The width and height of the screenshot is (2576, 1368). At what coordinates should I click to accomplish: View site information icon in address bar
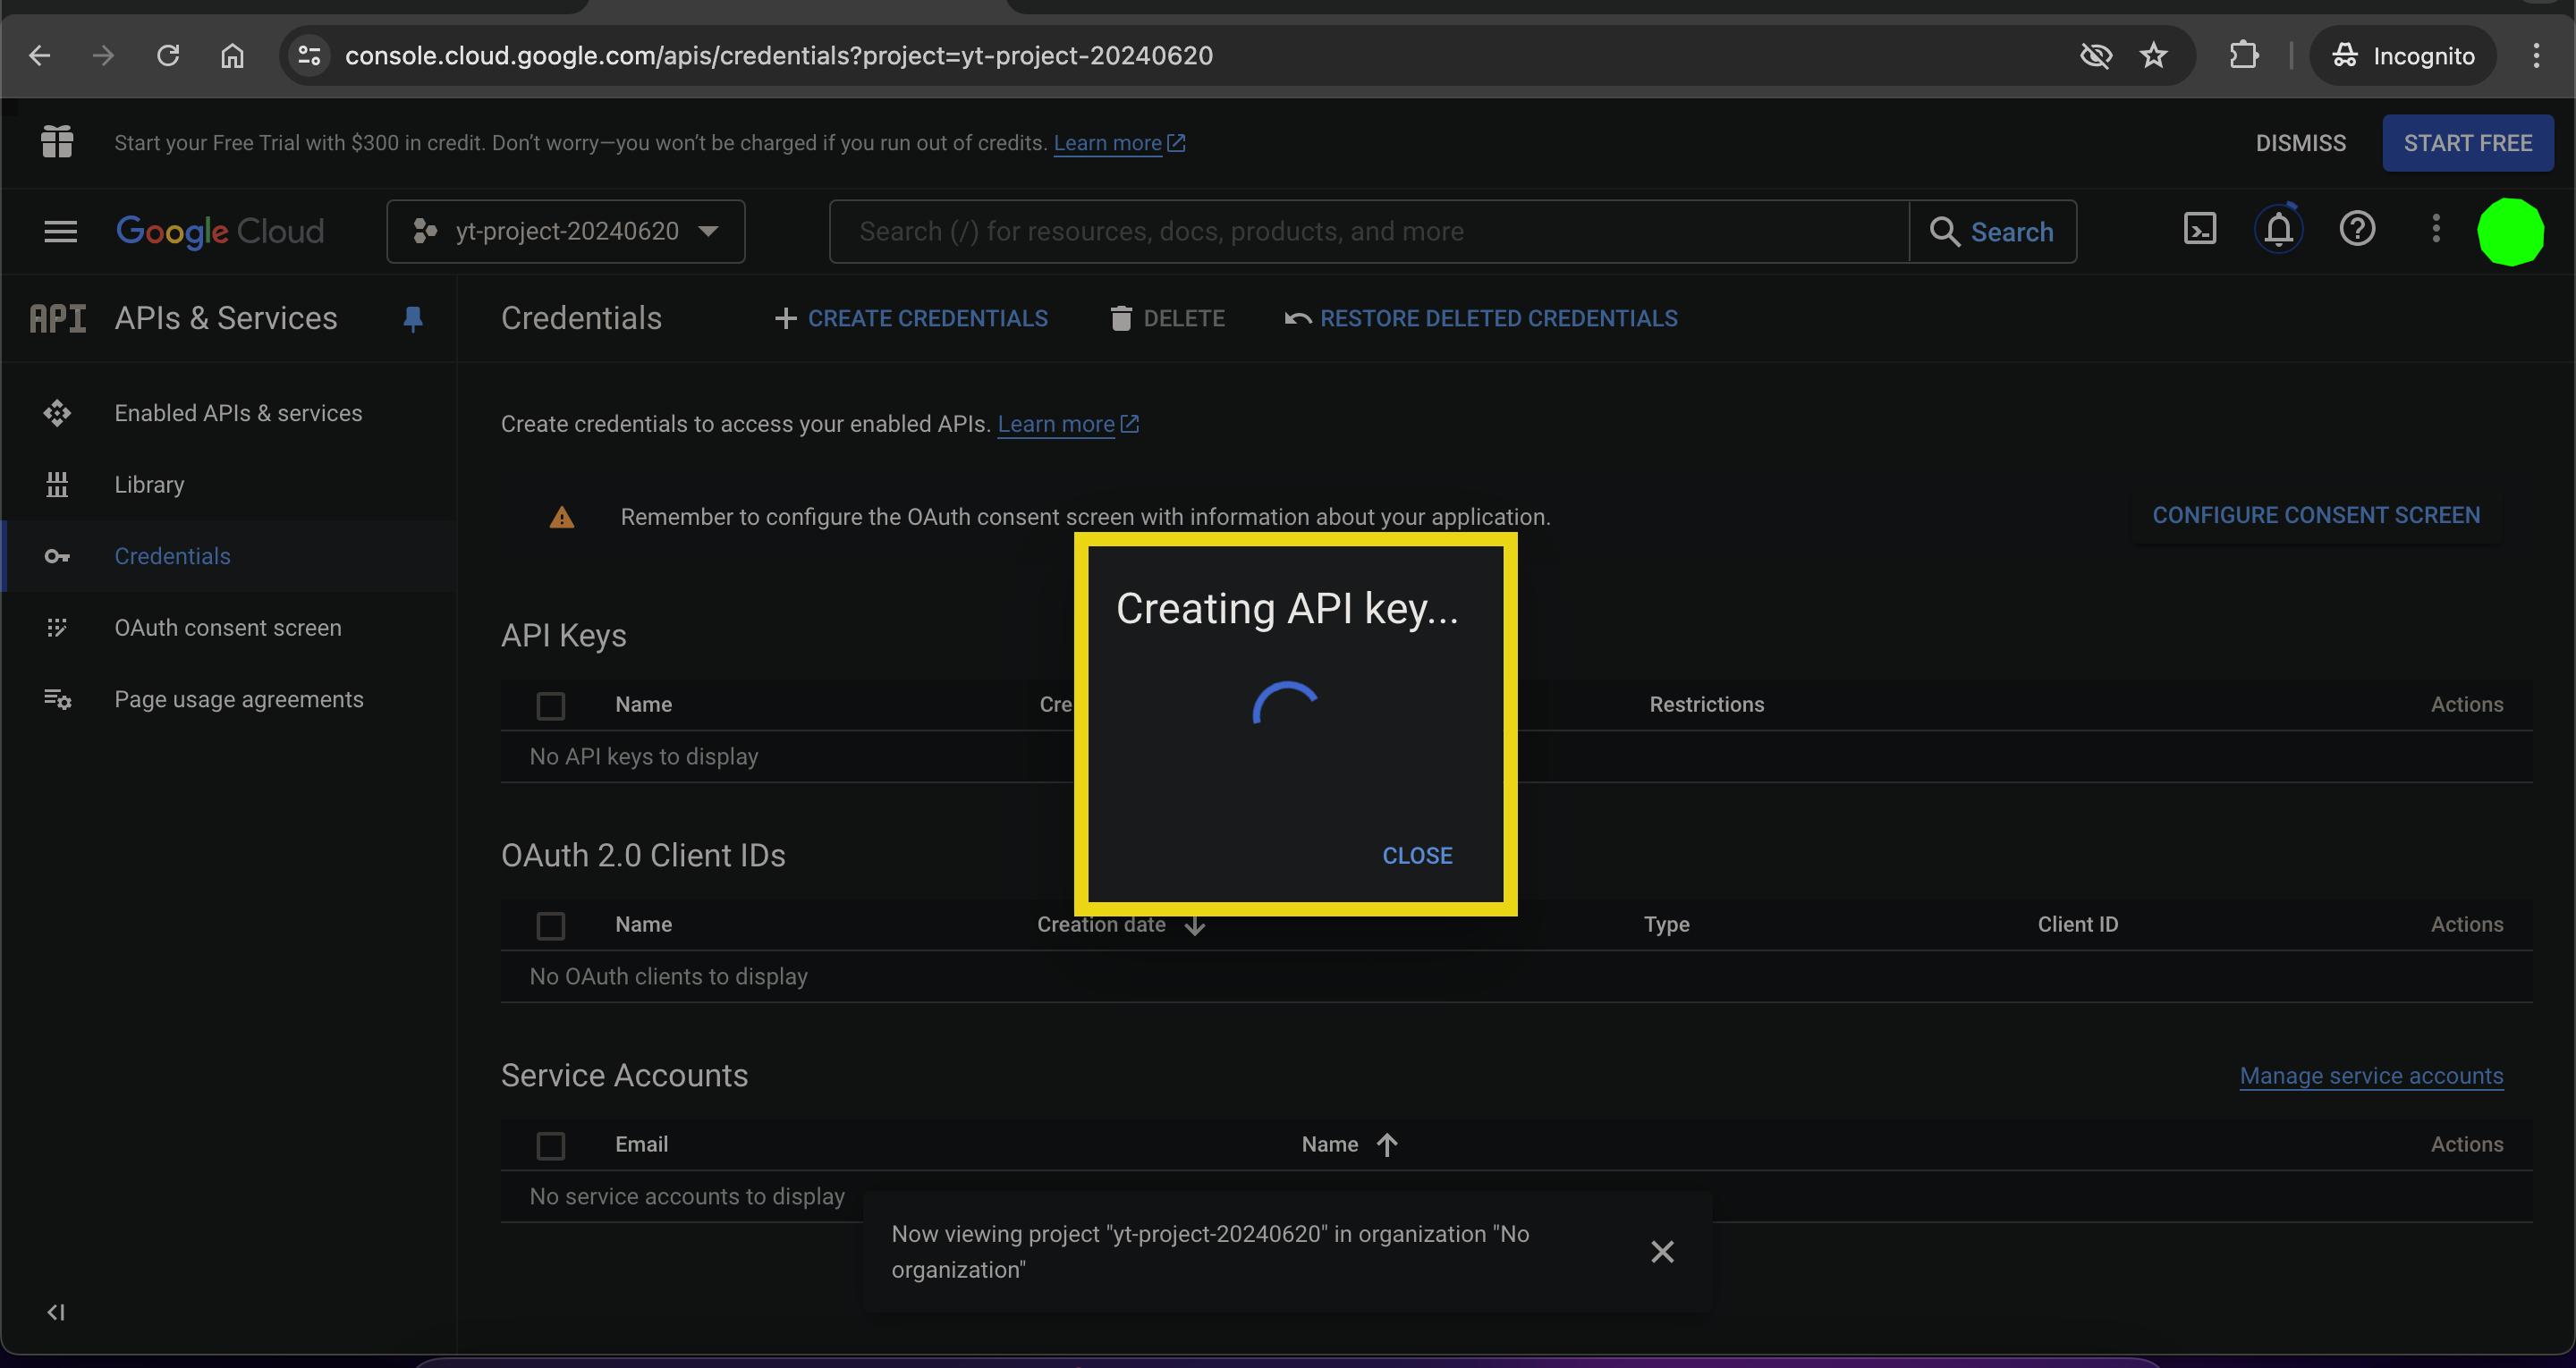[x=310, y=55]
